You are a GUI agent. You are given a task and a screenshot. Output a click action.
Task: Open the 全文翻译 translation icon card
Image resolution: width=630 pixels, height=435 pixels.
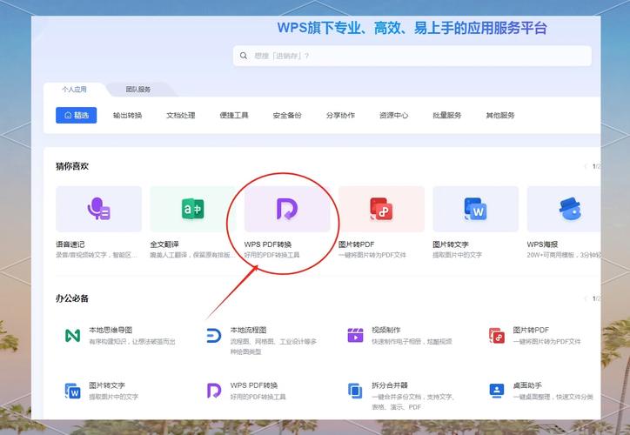[x=193, y=209]
